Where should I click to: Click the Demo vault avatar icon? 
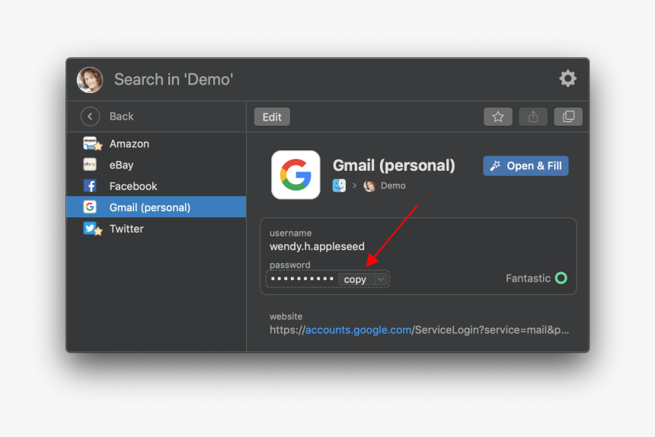point(369,185)
